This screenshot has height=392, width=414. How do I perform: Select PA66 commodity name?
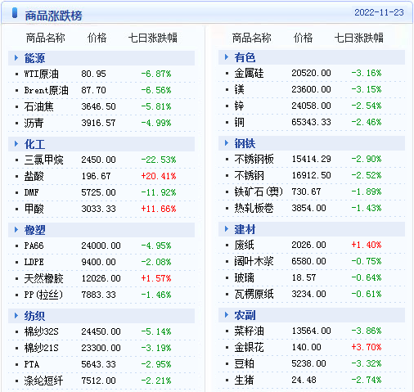pyautogui.click(x=34, y=246)
